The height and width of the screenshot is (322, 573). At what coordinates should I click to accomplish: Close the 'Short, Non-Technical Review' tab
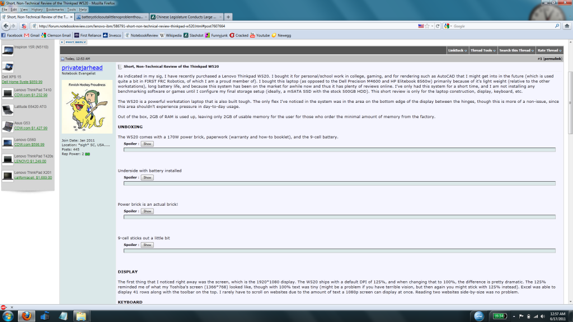pyautogui.click(x=71, y=17)
